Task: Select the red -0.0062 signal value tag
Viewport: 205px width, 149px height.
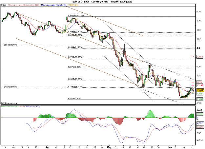Action: pyautogui.click(x=200, y=127)
